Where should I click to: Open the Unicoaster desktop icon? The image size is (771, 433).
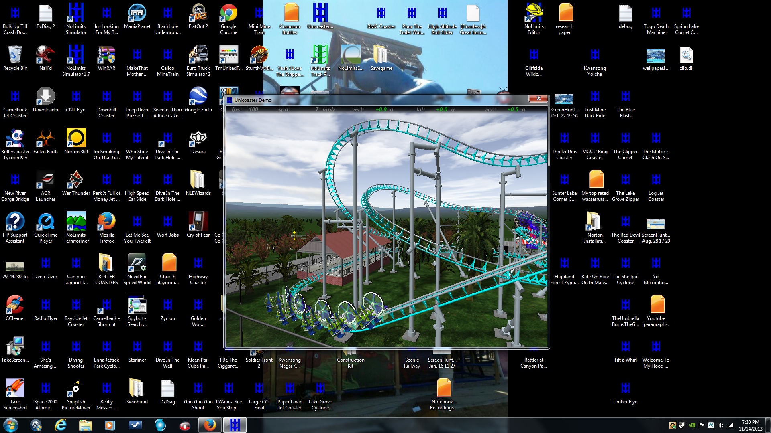coord(320,16)
